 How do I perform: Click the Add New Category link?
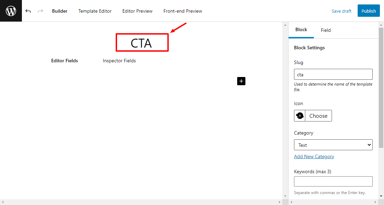coord(314,156)
